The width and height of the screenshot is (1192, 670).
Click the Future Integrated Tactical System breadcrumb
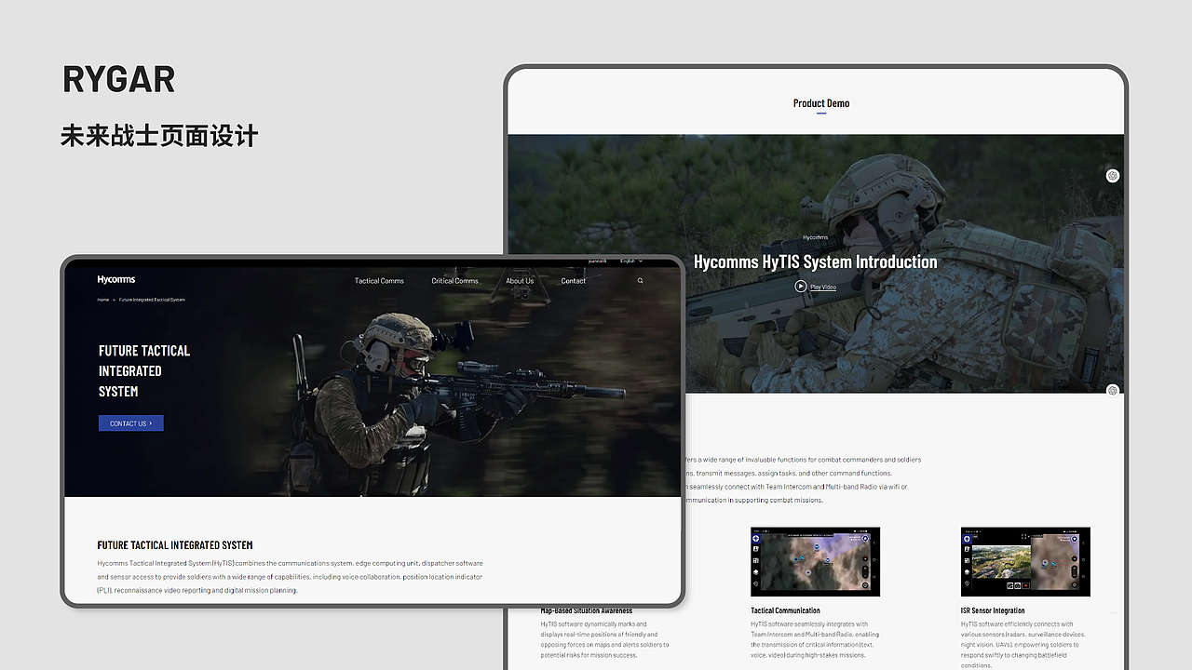pos(152,300)
